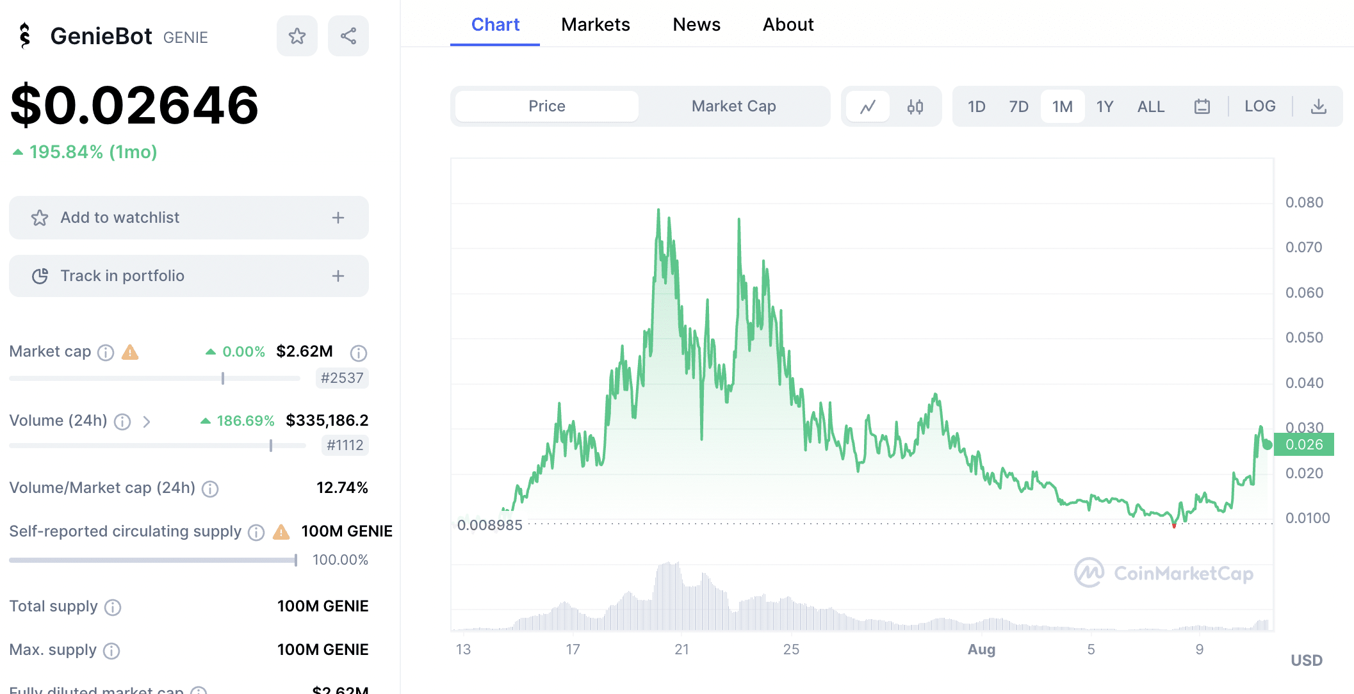Open the Volume (24h) info icon
1354x694 pixels.
coord(122,421)
